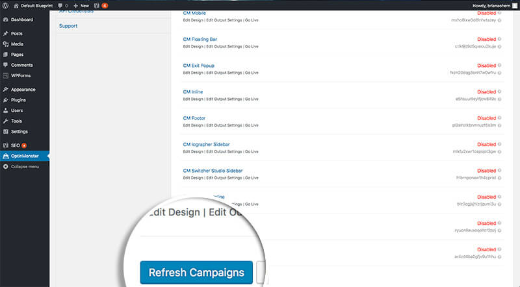Click Edit Design under CM Exit Popup
This screenshot has width=520, height=287.
click(193, 73)
